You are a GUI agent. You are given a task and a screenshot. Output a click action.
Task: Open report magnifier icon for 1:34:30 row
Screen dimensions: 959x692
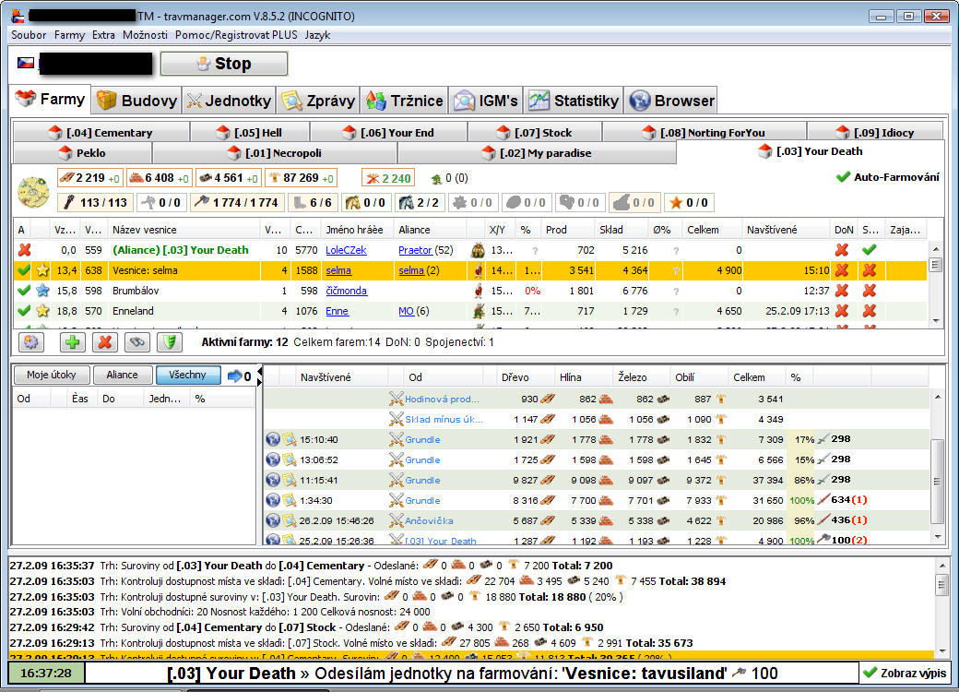[290, 500]
